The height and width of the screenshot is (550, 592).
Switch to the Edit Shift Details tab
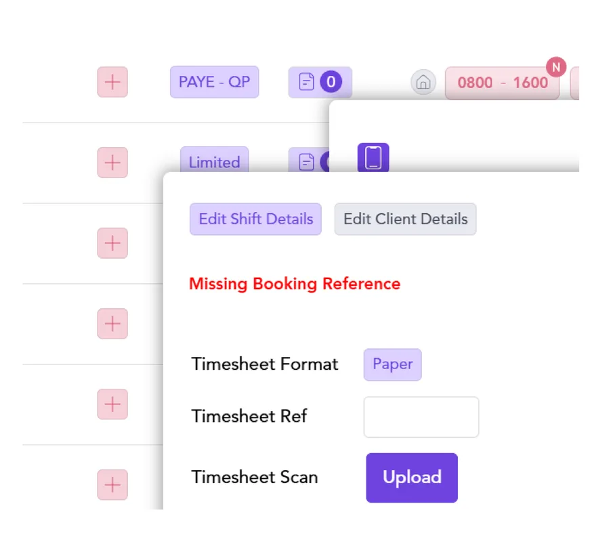tap(255, 219)
